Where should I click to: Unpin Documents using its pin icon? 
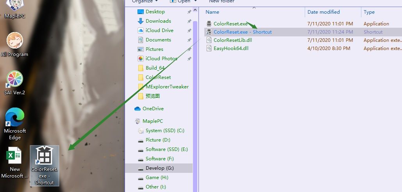pos(189,40)
